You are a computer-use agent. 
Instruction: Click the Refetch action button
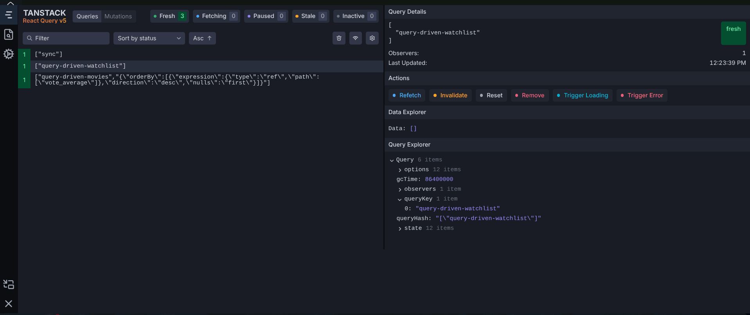click(407, 95)
